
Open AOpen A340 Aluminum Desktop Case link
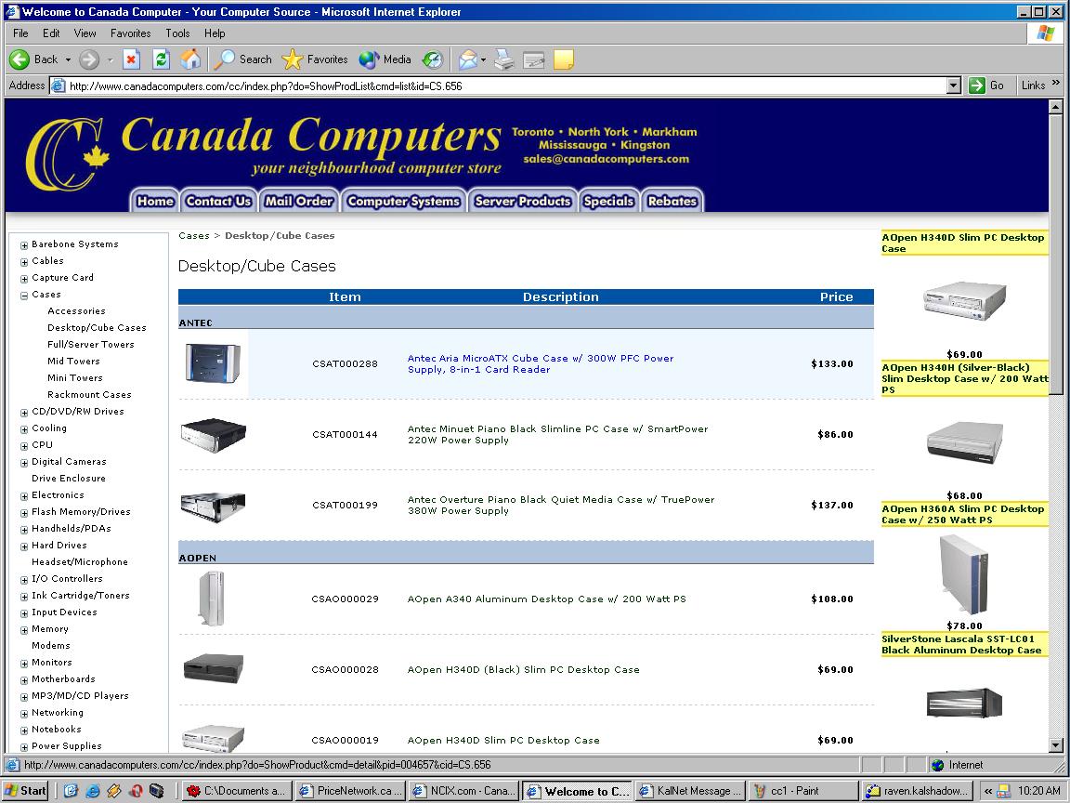coord(546,599)
